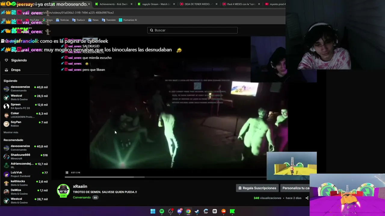The height and width of the screenshot is (216, 385).
Task: Open Spreen channel in Siguiendo list
Action: (x=26, y=106)
